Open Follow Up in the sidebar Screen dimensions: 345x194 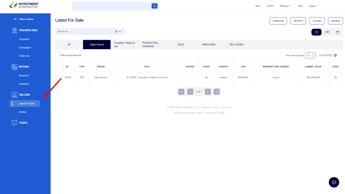click(24, 56)
